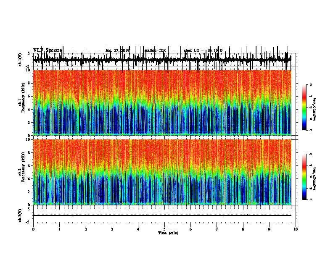Click the 'Time (min)' x-axis label
The image size is (333, 257).
tap(168, 233)
